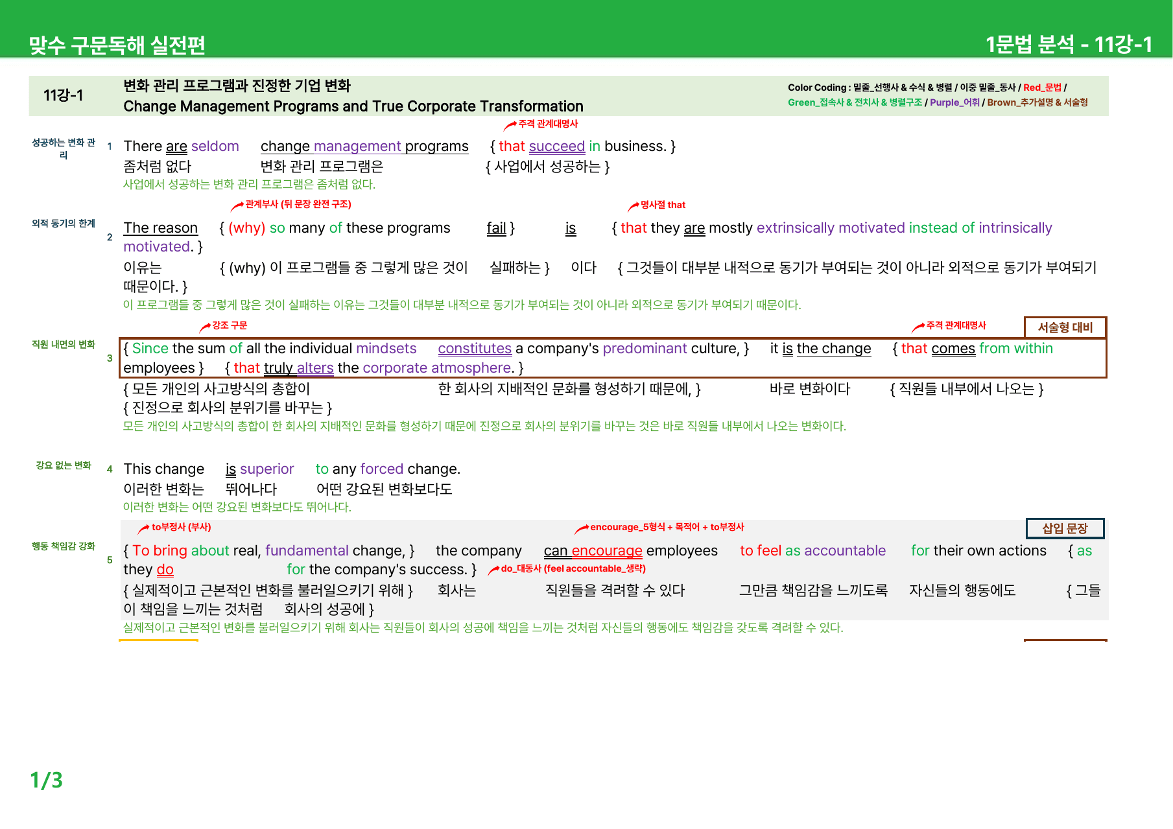Click 'The reason' in sentence 2
The image size is (1173, 829).
(x=160, y=228)
